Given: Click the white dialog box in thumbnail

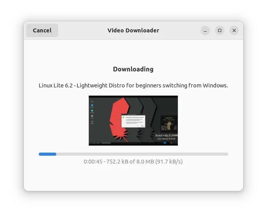Looking at the screenshot, I should click(x=133, y=121).
